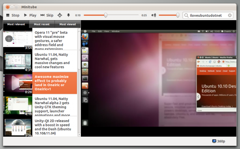Screen dimensions: 240x149
Task: Switch to the Most viewed tab
Action: pyautogui.click(x=67, y=24)
